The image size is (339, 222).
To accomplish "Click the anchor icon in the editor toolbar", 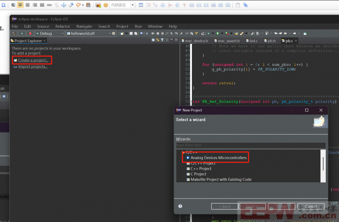I will click(x=64, y=5).
